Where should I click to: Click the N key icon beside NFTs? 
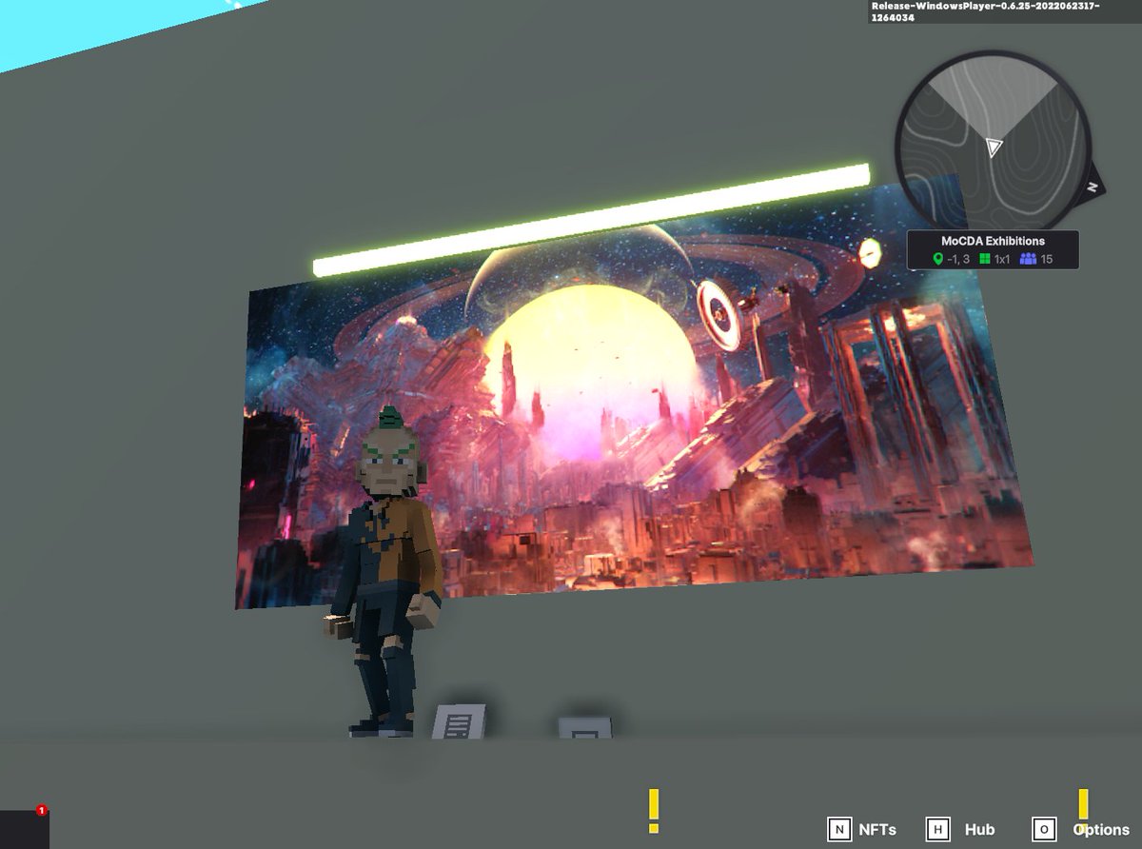pos(839,829)
